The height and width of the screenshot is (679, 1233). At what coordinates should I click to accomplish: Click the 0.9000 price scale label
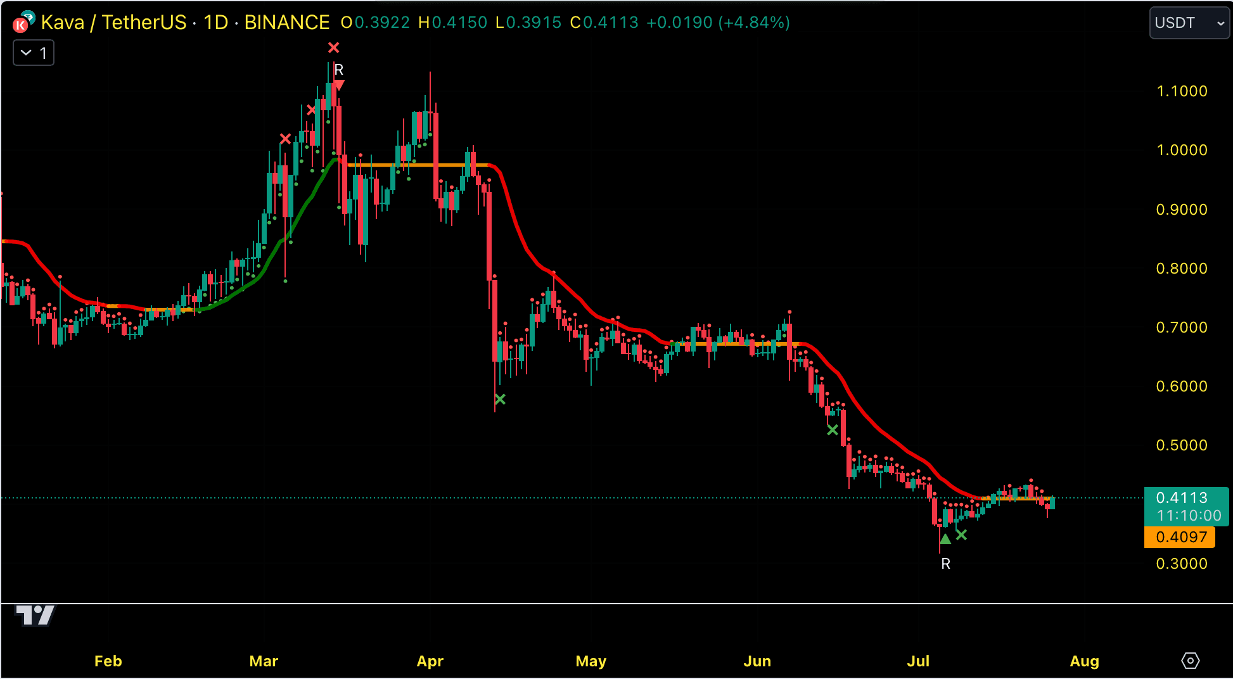(1182, 210)
